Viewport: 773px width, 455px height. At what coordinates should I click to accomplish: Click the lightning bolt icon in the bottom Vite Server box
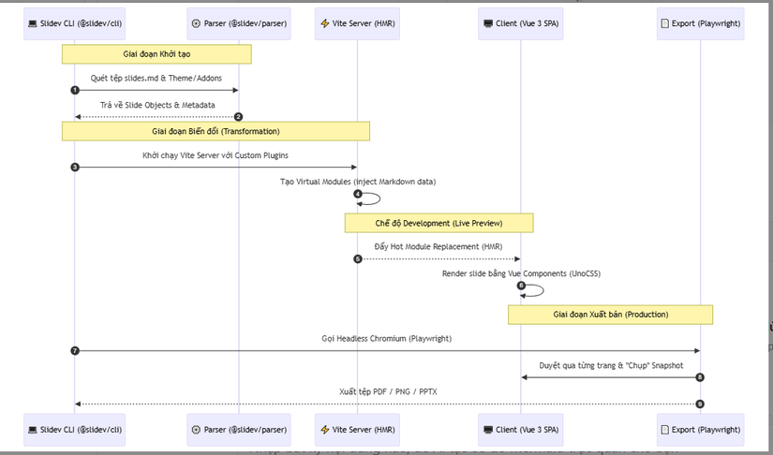pos(324,430)
